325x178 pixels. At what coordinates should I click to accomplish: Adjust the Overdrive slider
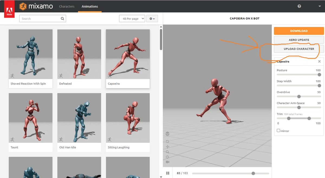tap(299, 96)
